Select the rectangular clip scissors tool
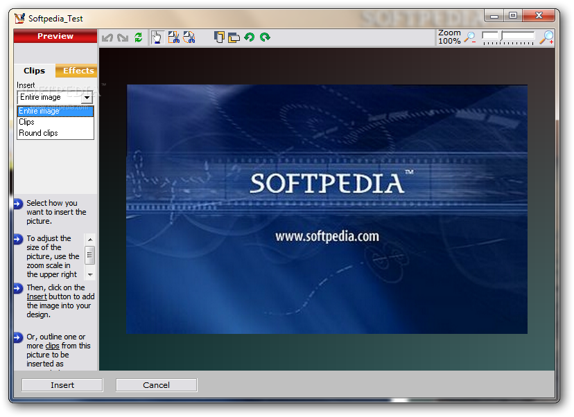Screen dimensions: 574x417 [x=173, y=37]
